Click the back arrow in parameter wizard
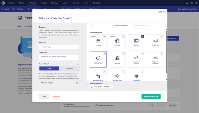 [x=91, y=25]
